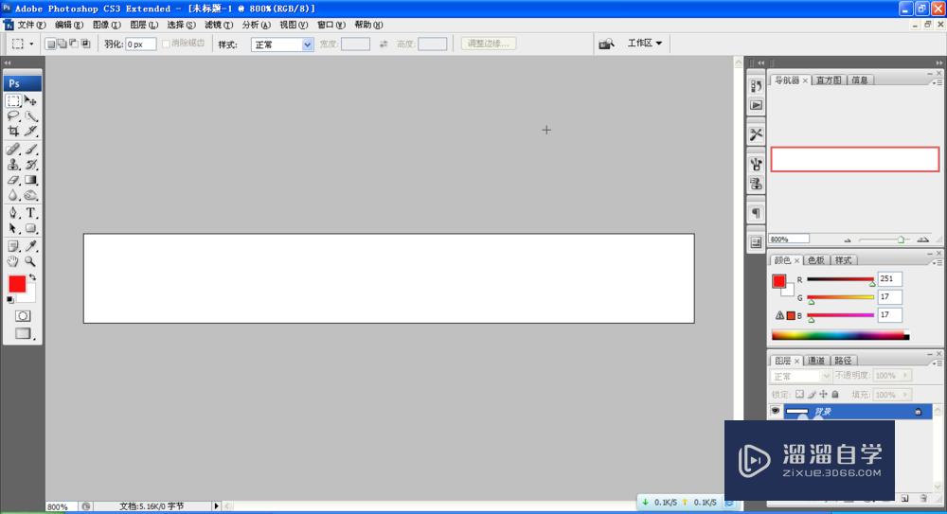Open the Tool Presets panel icon
The width and height of the screenshot is (947, 514).
[756, 134]
